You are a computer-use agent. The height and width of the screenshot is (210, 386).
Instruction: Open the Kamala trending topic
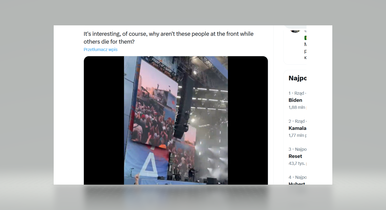(297, 128)
